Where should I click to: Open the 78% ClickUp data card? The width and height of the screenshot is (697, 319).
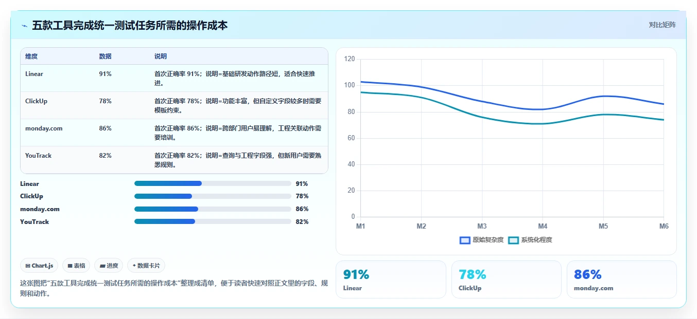pyautogui.click(x=507, y=279)
